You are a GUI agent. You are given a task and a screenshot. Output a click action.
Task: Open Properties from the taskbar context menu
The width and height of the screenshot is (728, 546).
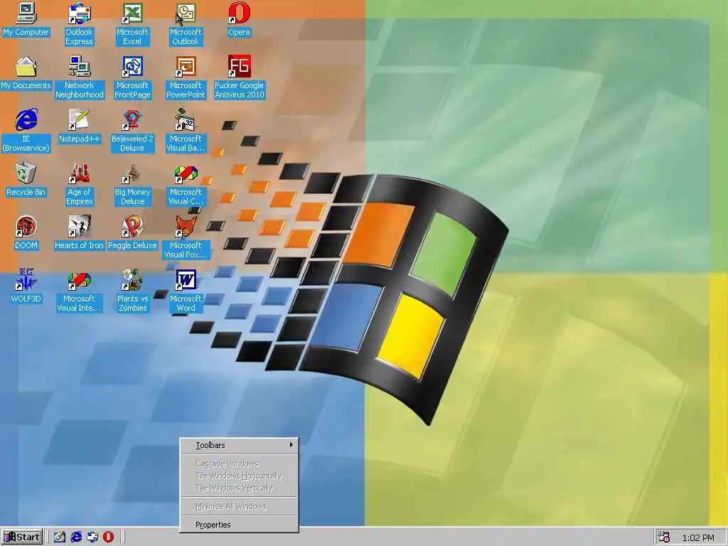coord(239,525)
